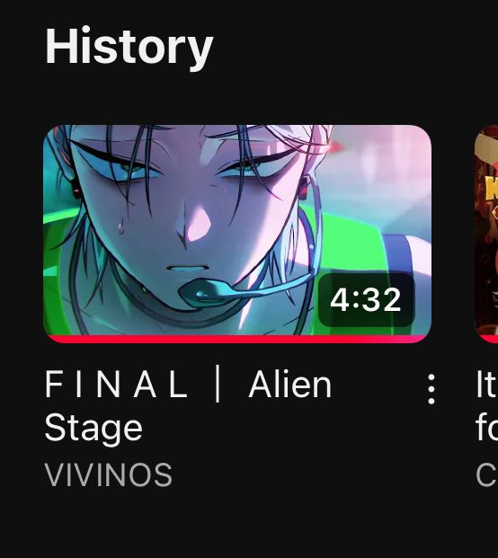Open the three-dot menu for FINAL Alien Stage
498x558 pixels.
pos(431,389)
